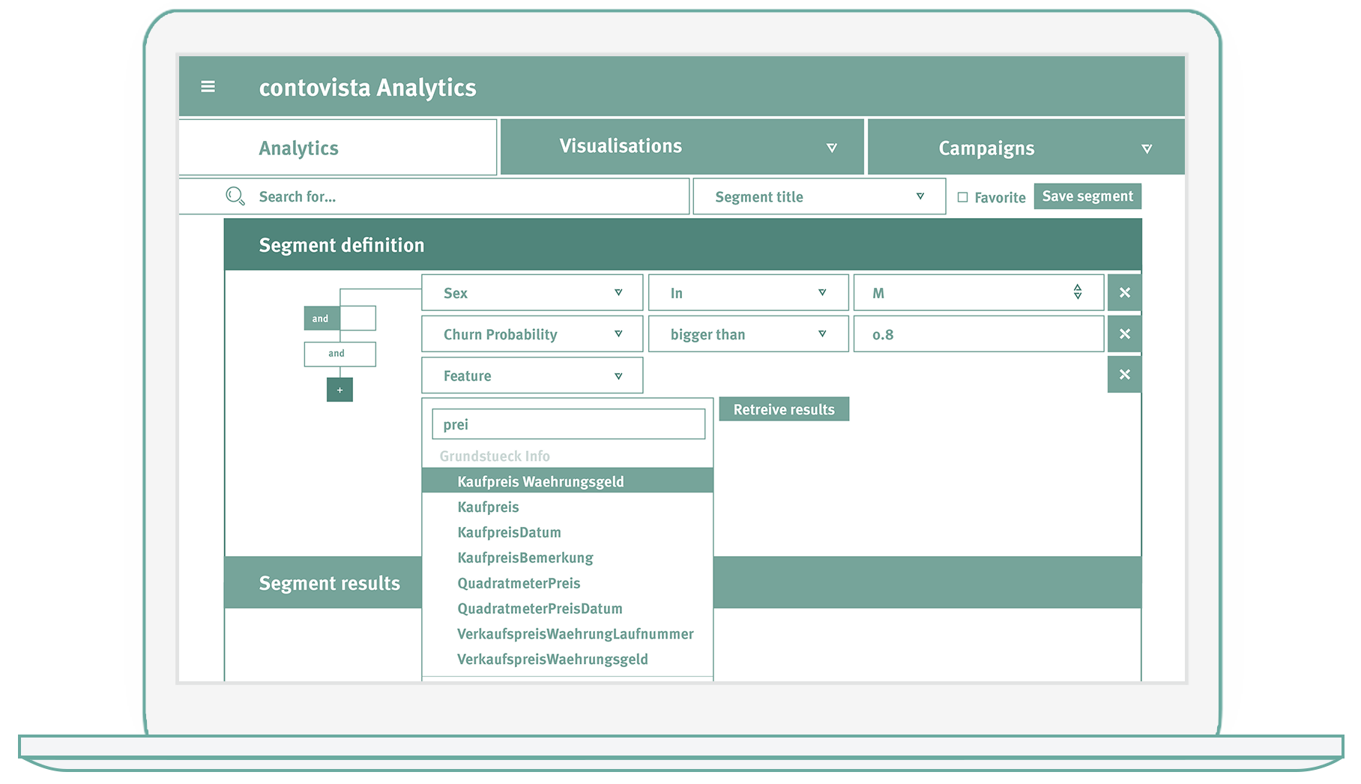Open the bigger than operator dropdown
The width and height of the screenshot is (1361, 784).
(x=748, y=334)
